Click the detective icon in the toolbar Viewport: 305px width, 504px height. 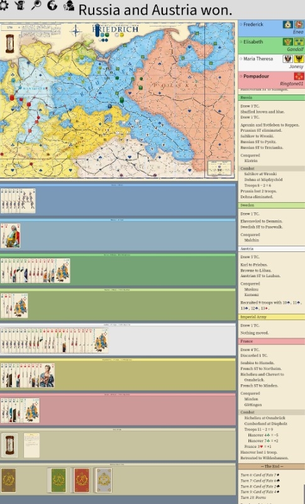click(69, 5)
